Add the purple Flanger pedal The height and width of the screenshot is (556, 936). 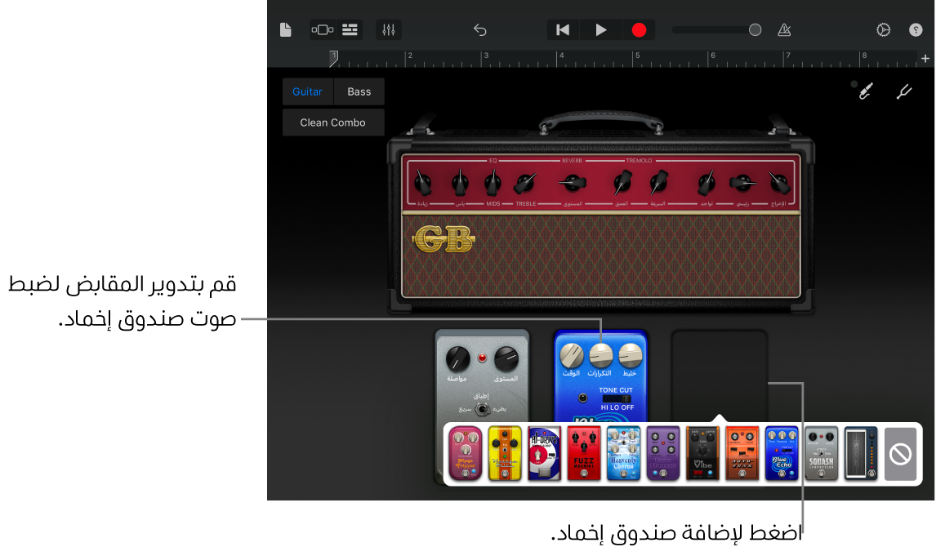663,453
